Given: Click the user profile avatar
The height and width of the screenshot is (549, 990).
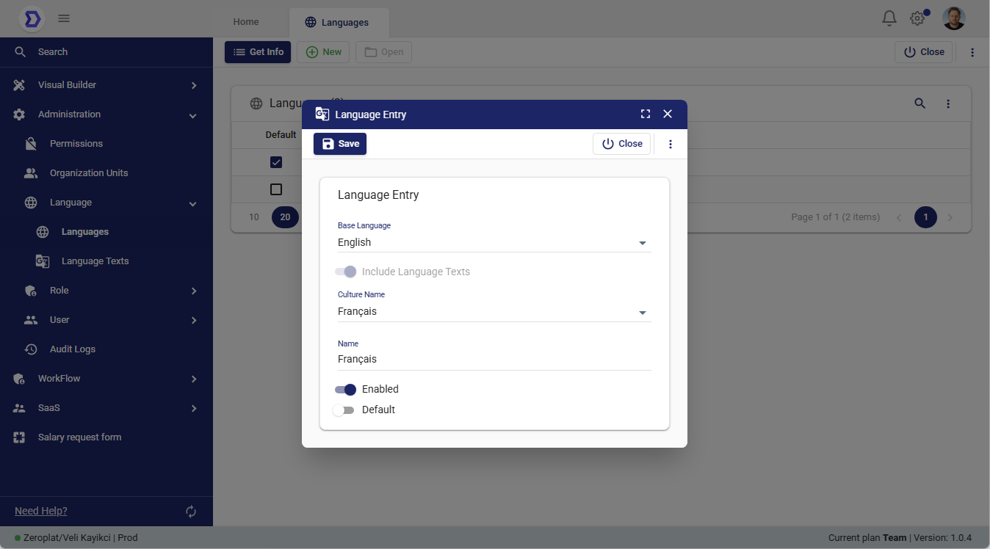Looking at the screenshot, I should pos(953,18).
